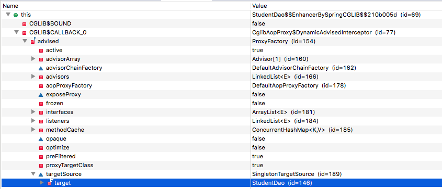Click the ArrayList<E> (id=181) value

(284, 112)
